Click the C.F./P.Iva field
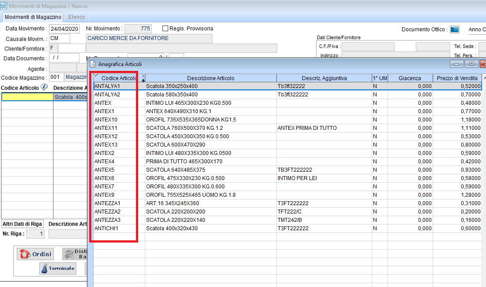Viewport: 486px width, 287px height. click(368, 47)
